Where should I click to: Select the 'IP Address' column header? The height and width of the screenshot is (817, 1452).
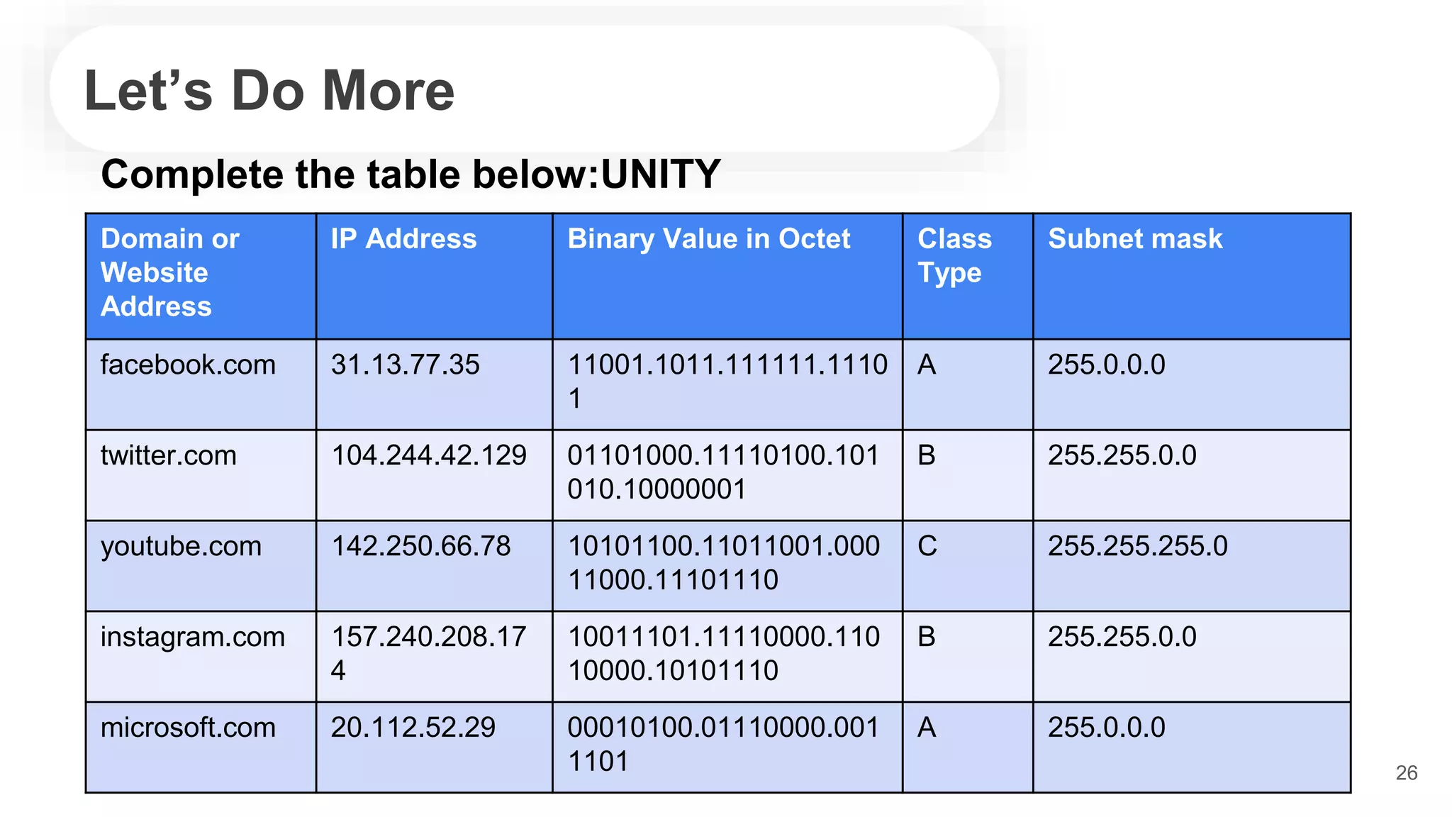(403, 239)
